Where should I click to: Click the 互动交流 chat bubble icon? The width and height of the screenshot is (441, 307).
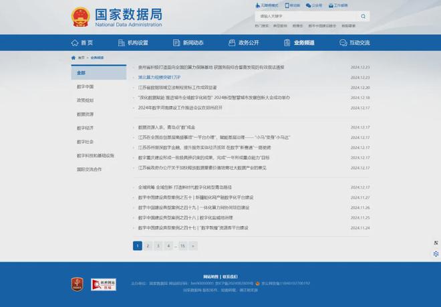(343, 43)
